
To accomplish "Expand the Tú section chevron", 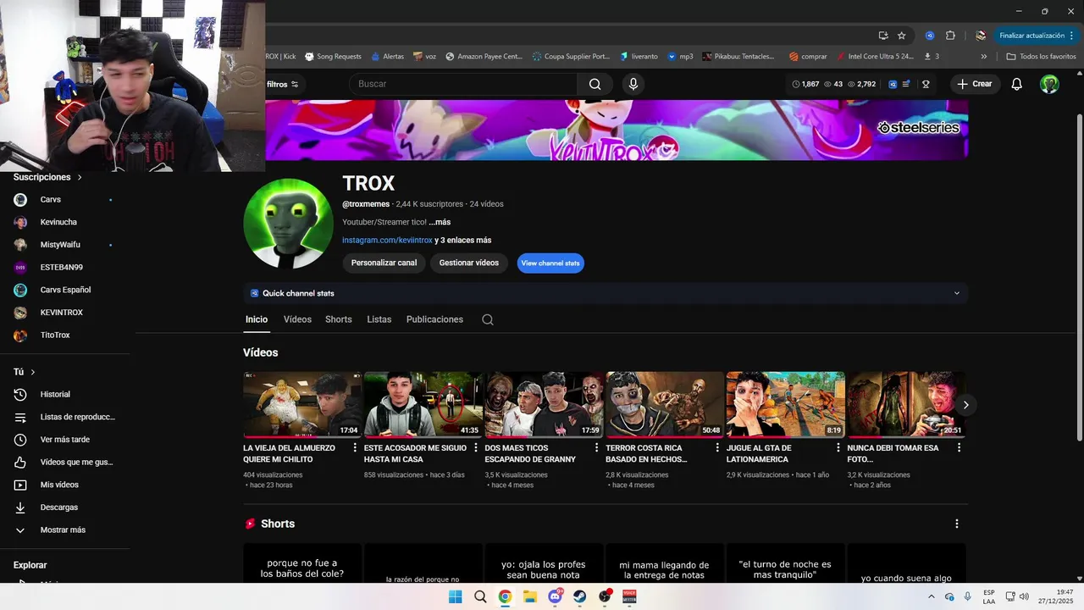I will coord(33,372).
